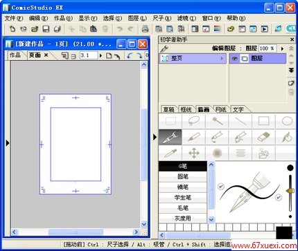This screenshot has height=251, width=298.
Task: Open the zoom dropdown arrow next to 3.1
Action: click(100, 55)
